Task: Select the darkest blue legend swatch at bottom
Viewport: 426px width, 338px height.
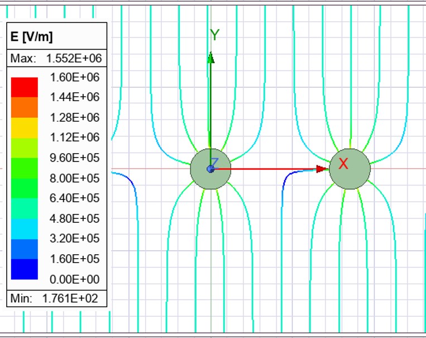Action: pos(24,269)
